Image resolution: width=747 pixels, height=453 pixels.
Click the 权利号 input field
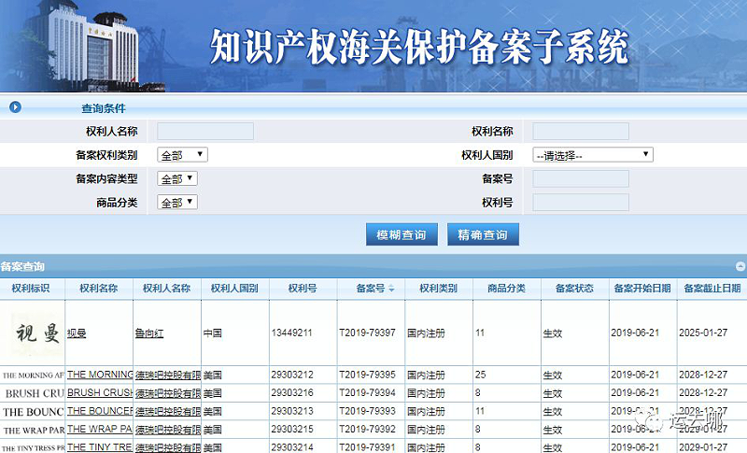[580, 202]
